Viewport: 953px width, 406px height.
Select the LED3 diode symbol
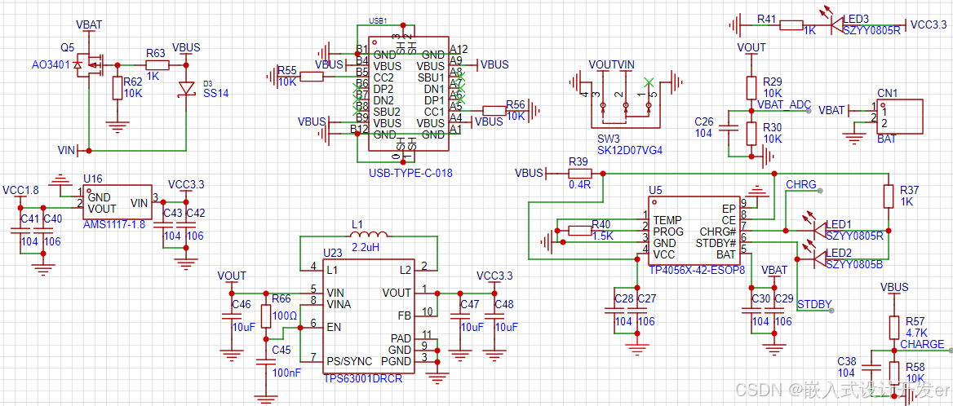(x=836, y=24)
